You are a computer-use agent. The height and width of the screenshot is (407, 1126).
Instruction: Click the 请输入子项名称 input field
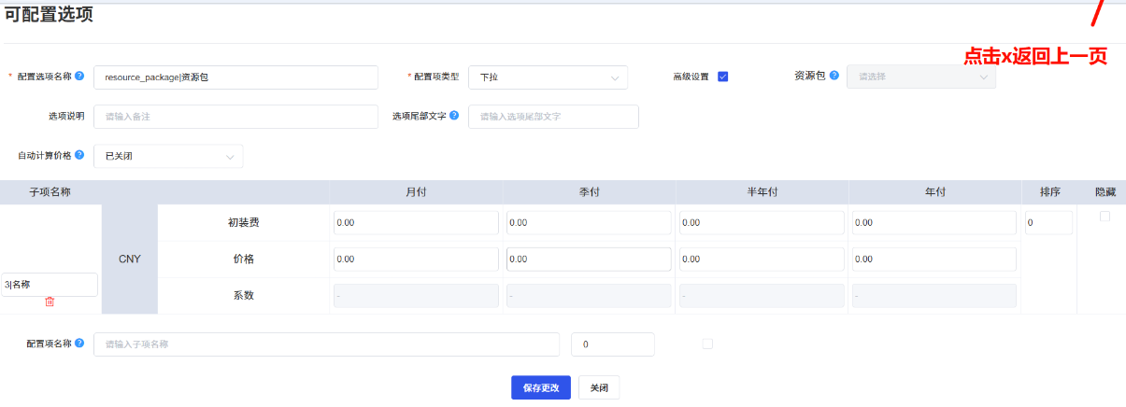coord(326,344)
